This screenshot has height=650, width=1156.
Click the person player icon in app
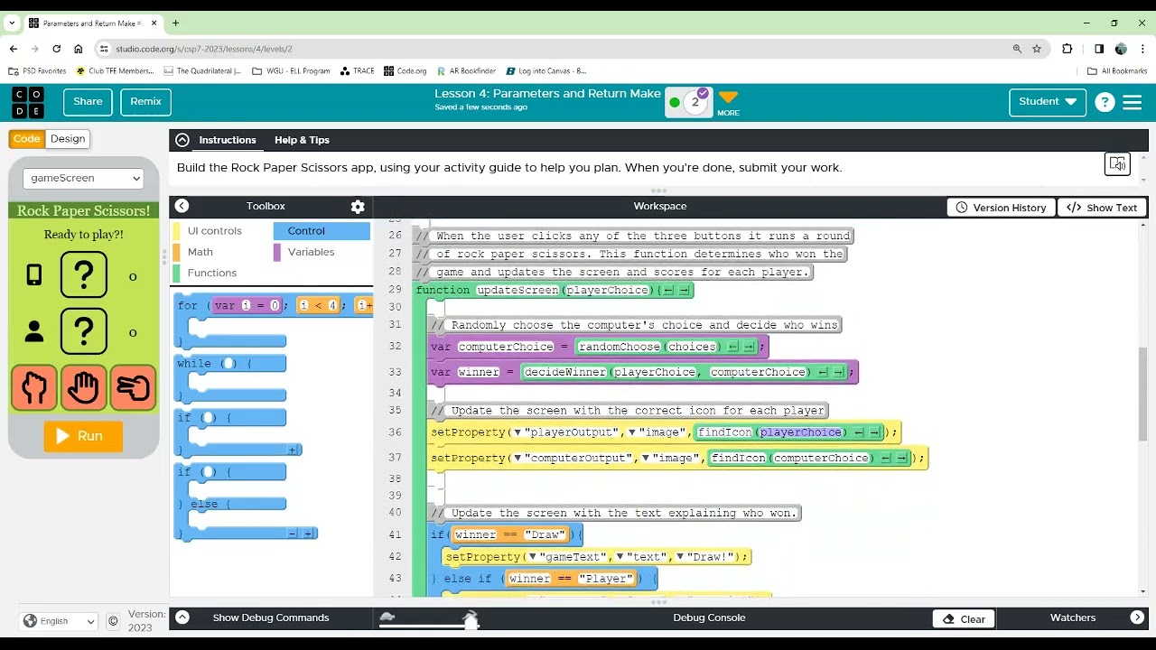34,331
